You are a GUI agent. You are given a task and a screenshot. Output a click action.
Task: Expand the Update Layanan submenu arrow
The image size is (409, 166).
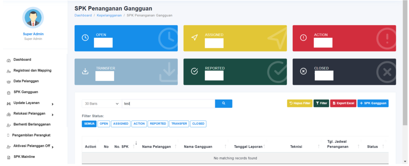tap(52, 104)
